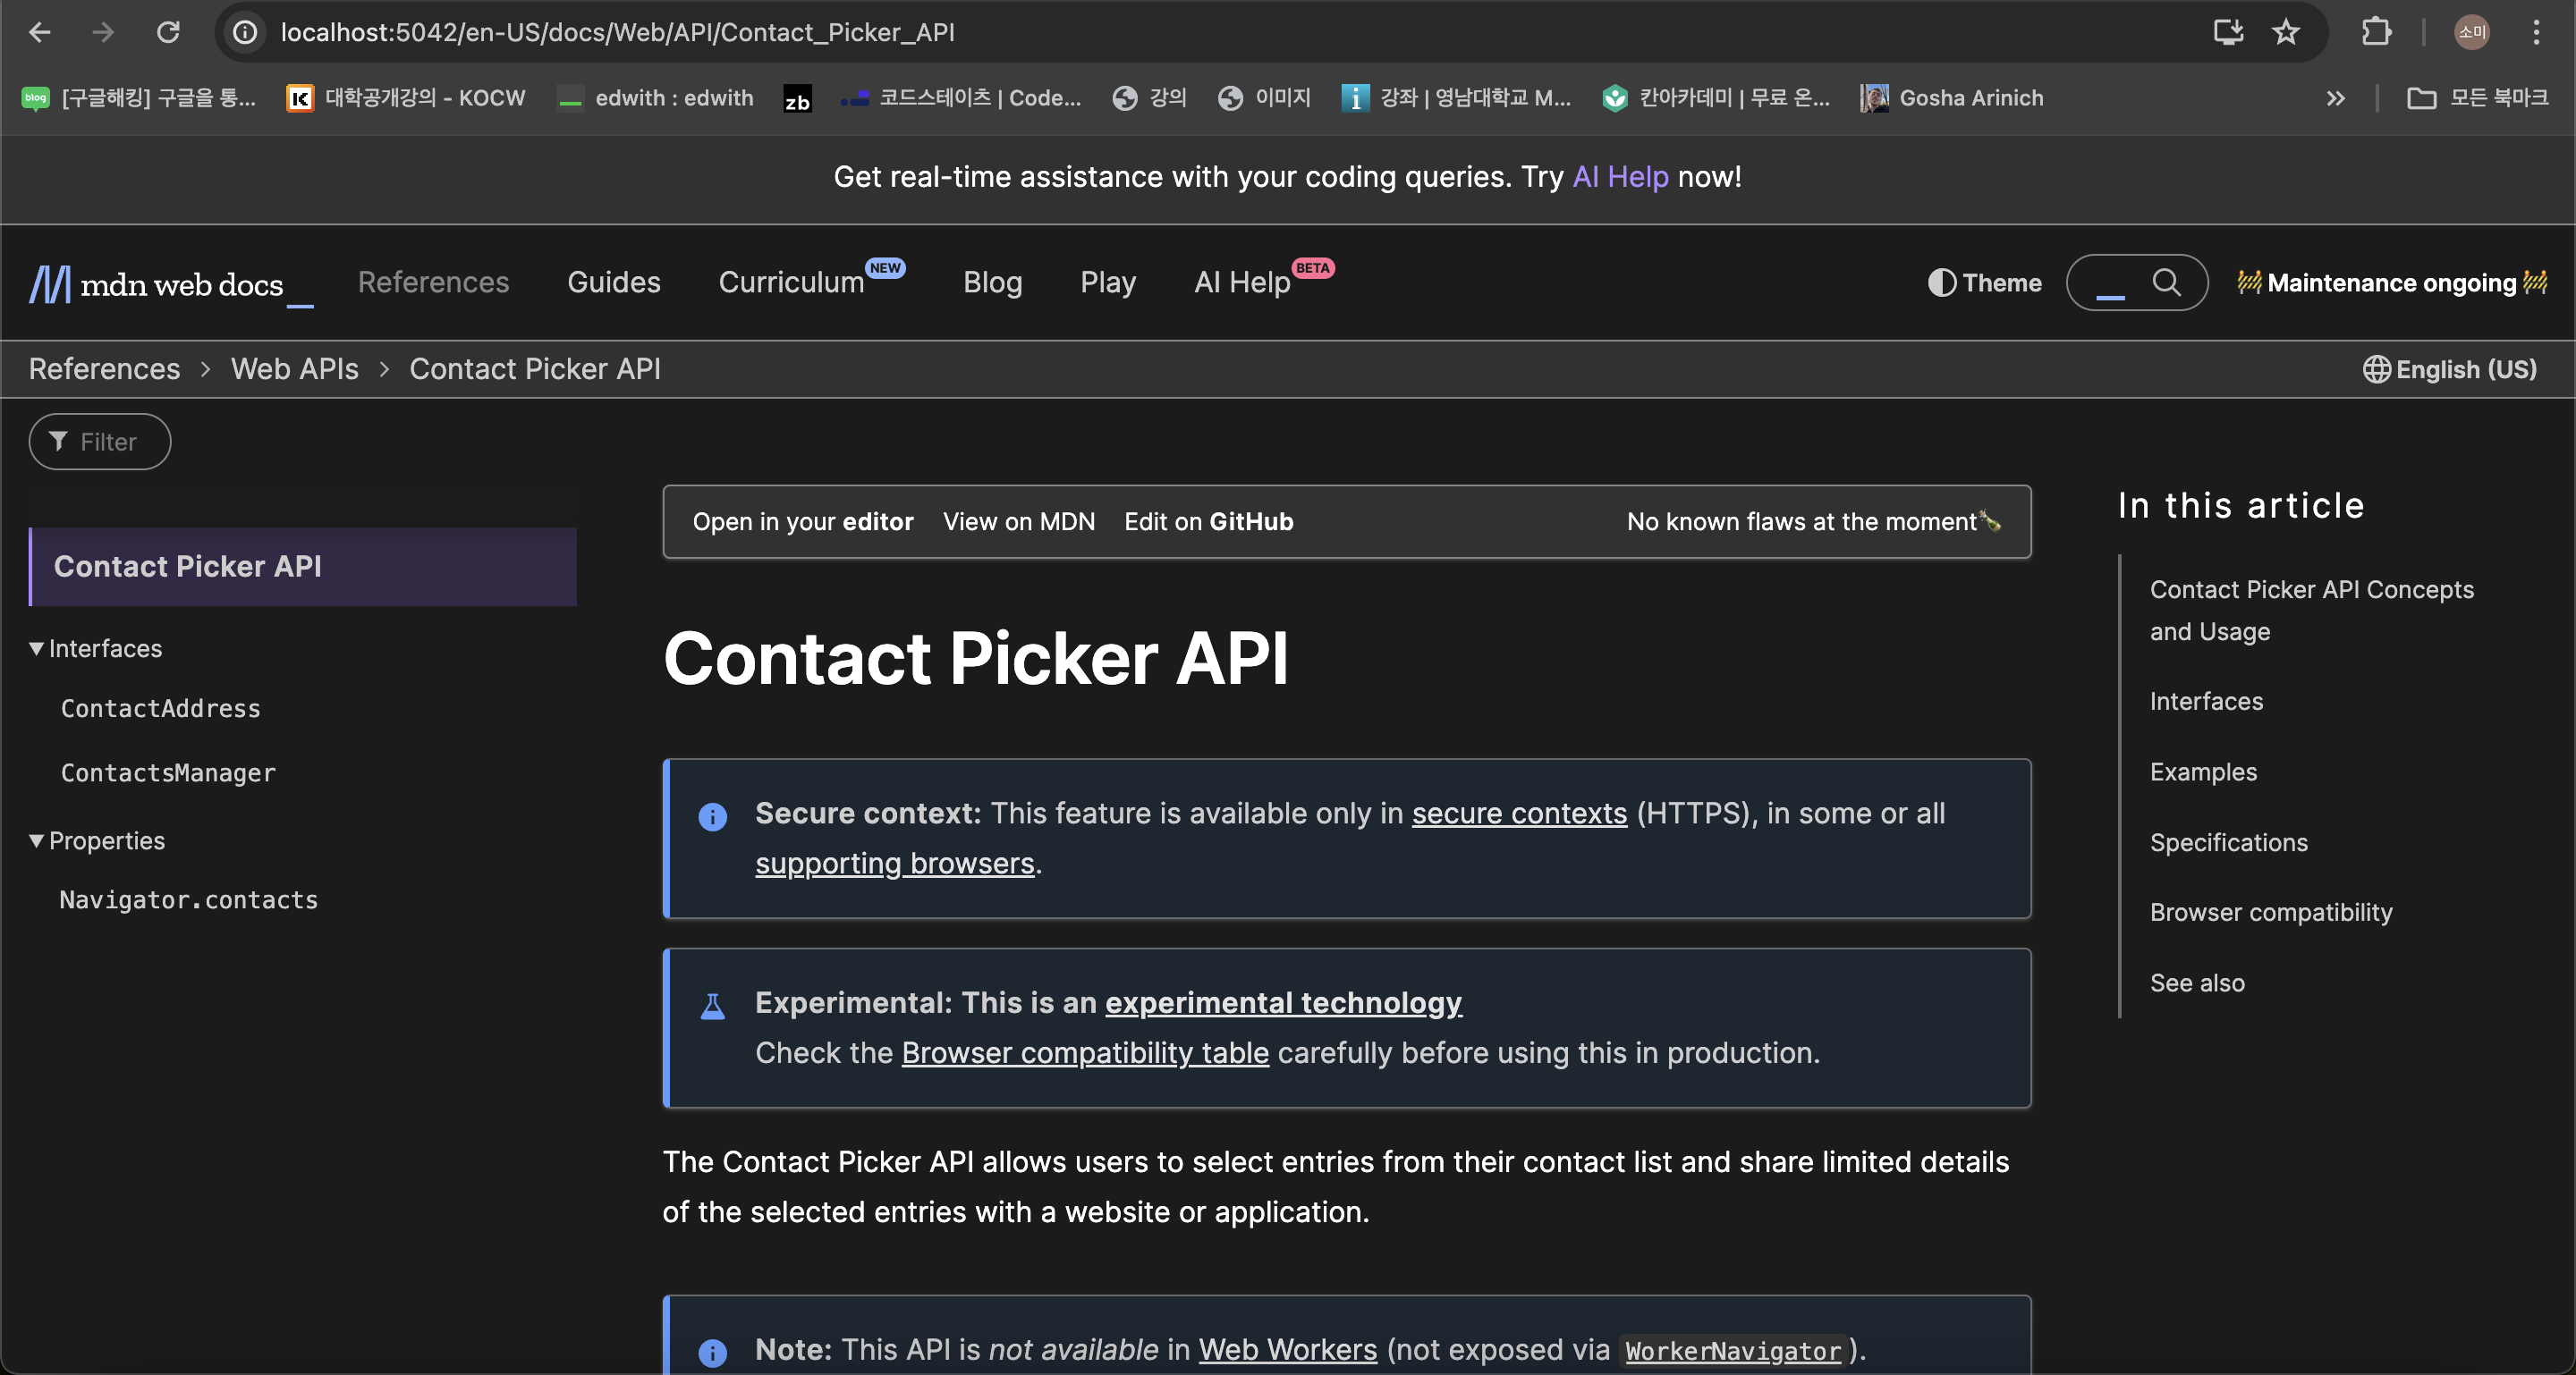Toggle the Theme switcher
The height and width of the screenshot is (1375, 2576).
[1984, 283]
